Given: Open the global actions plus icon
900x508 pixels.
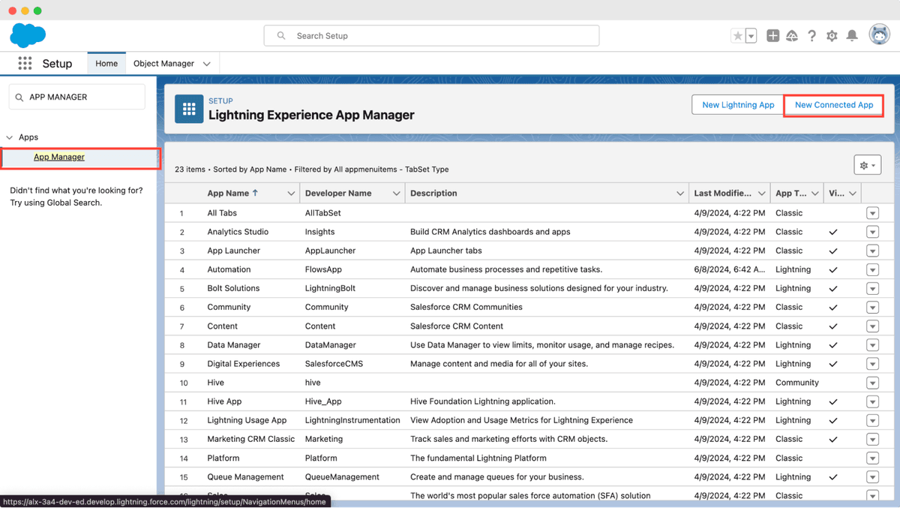Looking at the screenshot, I should point(772,35).
